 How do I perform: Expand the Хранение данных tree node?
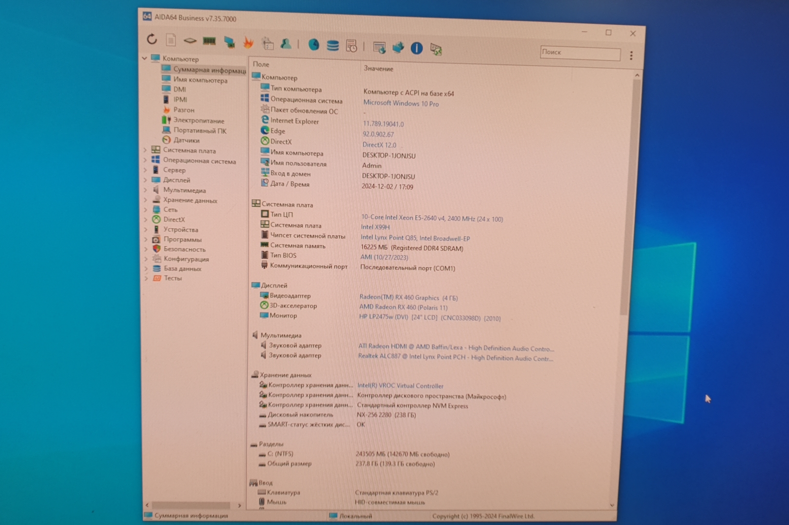point(145,200)
